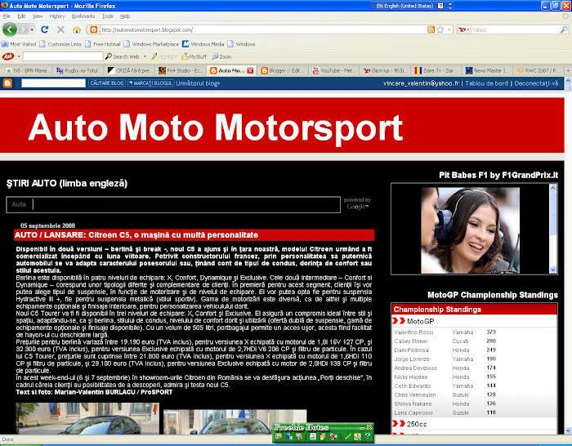The width and height of the screenshot is (572, 446).
Task: Click the third Freebie Notes orange icon
Action: (x=300, y=436)
